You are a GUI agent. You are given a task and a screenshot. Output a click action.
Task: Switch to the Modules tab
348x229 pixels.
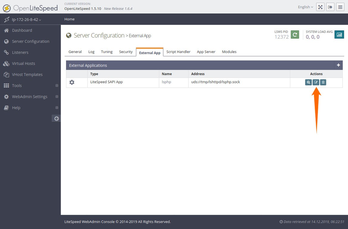[x=229, y=52]
